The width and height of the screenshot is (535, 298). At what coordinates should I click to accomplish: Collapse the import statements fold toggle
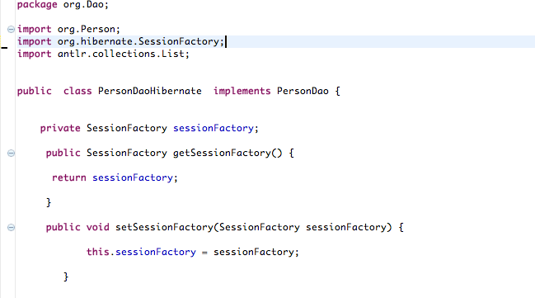(11, 30)
